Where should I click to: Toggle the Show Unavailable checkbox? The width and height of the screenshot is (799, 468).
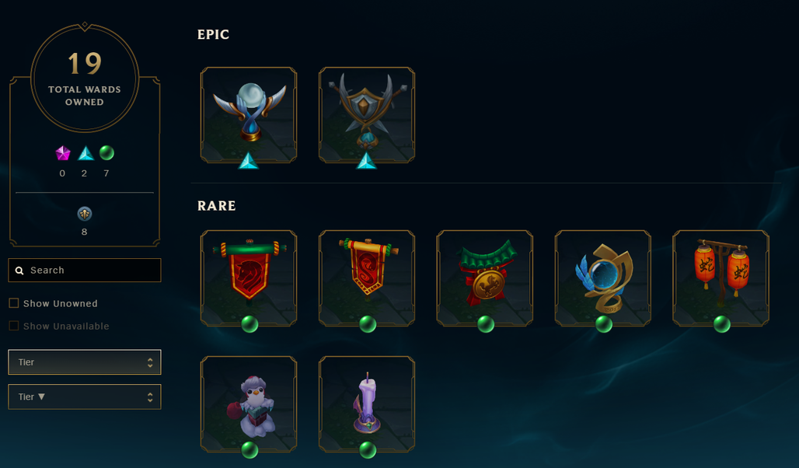14,326
